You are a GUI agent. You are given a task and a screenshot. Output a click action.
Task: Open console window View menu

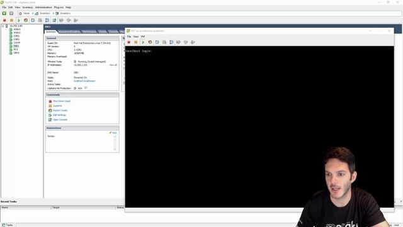pyautogui.click(x=136, y=37)
